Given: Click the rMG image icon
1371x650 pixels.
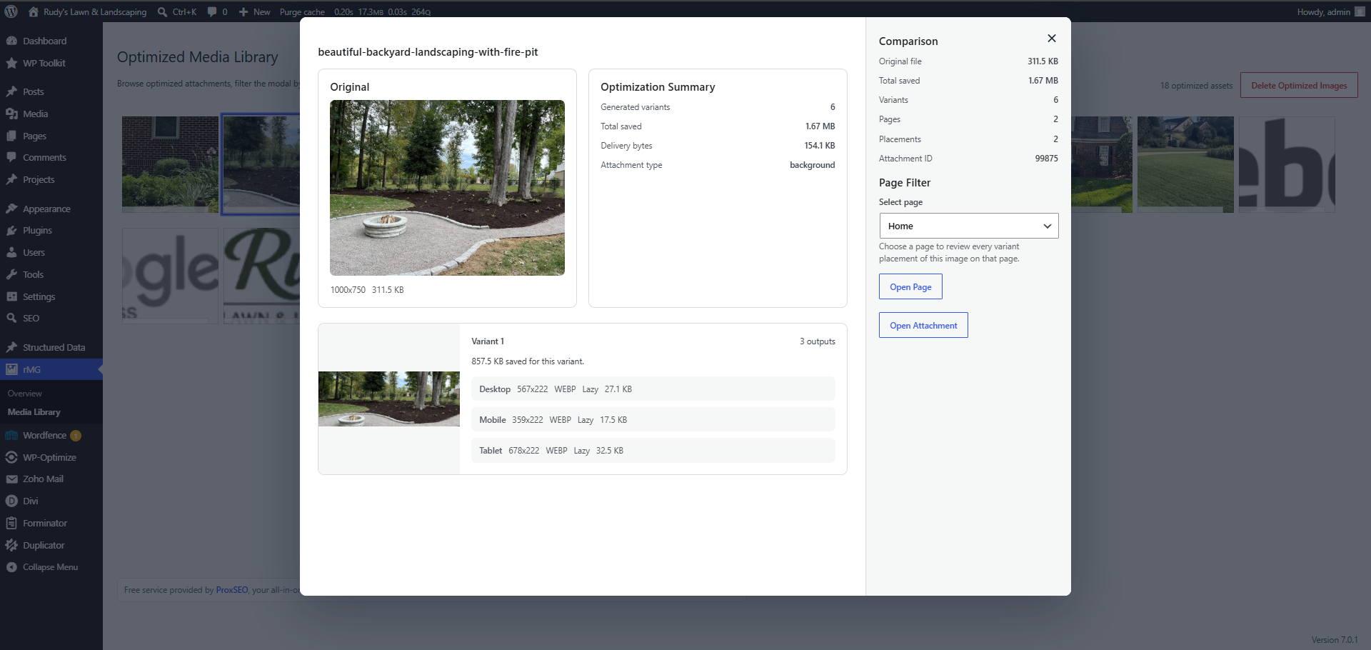Looking at the screenshot, I should [11, 369].
